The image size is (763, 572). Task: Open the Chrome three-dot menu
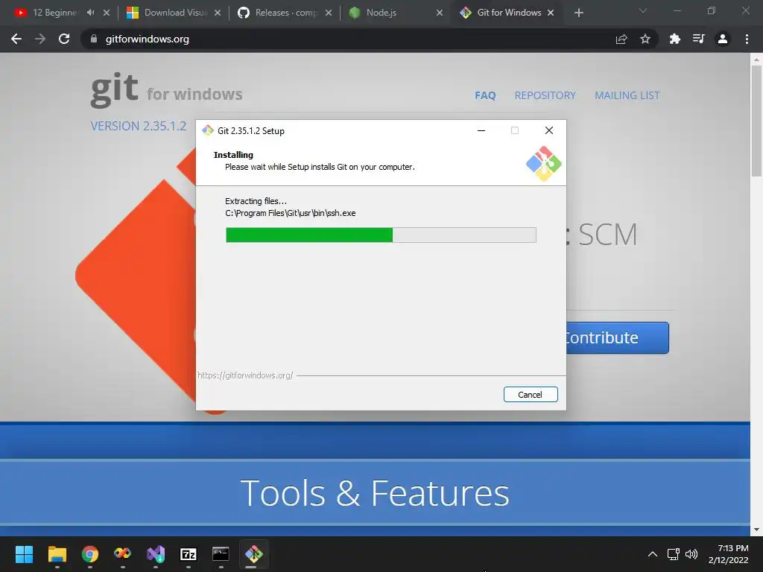[x=747, y=39]
